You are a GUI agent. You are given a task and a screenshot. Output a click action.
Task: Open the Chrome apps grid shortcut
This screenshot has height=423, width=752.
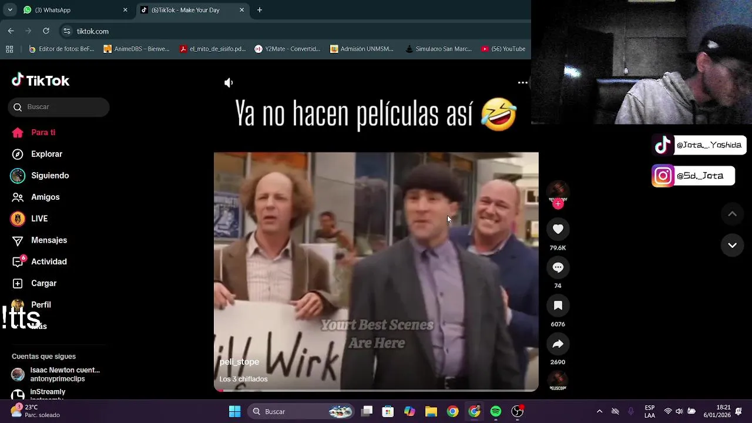(x=9, y=49)
